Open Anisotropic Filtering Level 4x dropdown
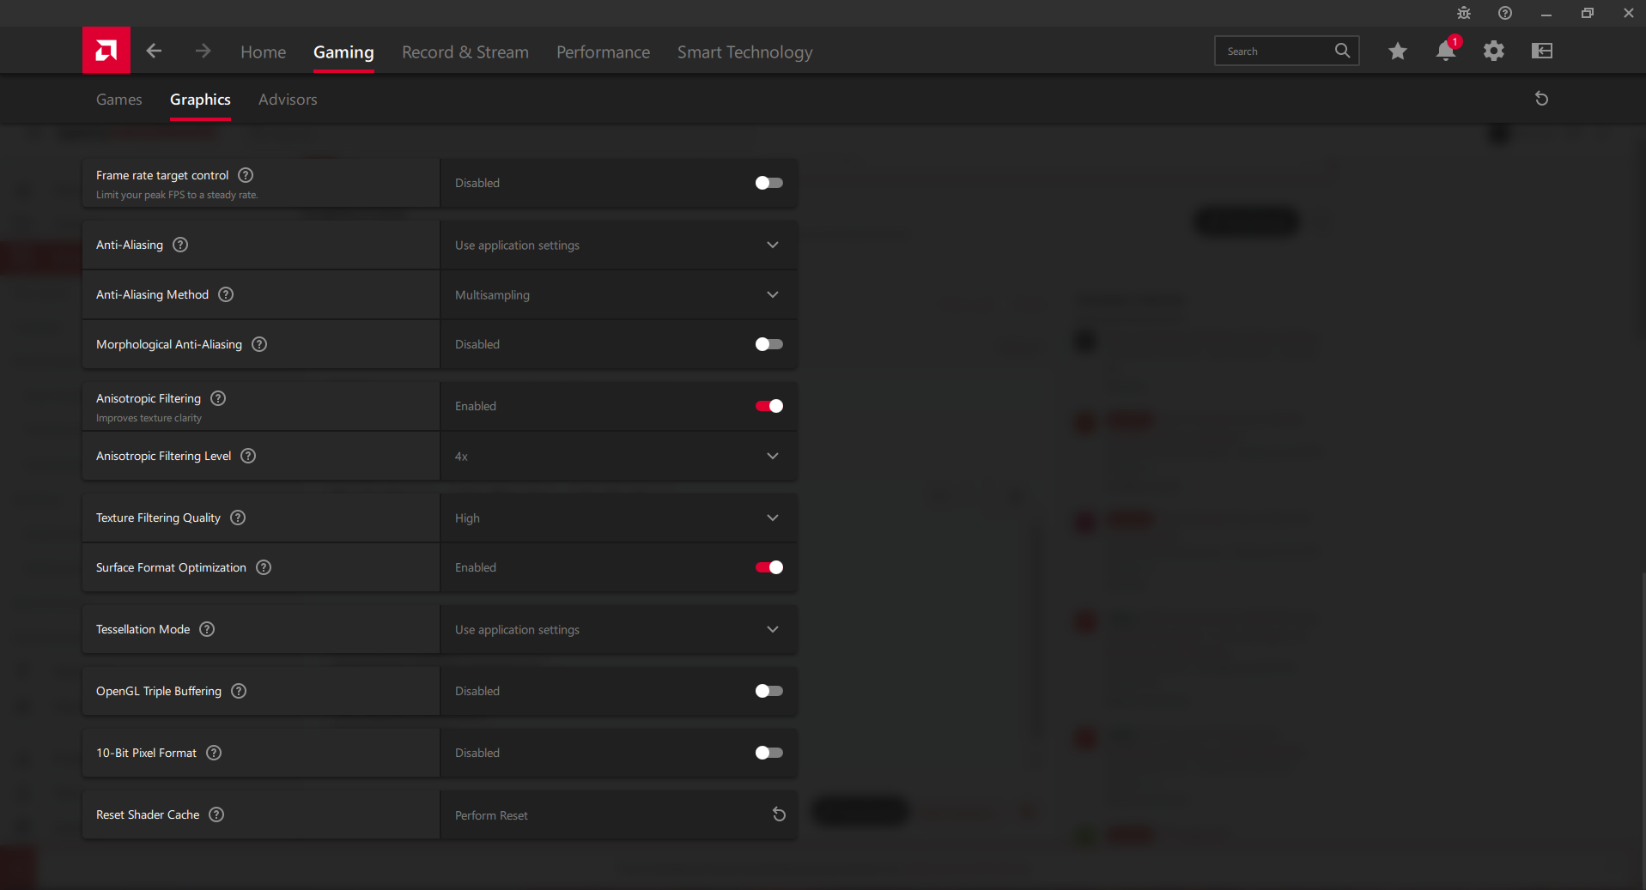1646x890 pixels. tap(618, 456)
